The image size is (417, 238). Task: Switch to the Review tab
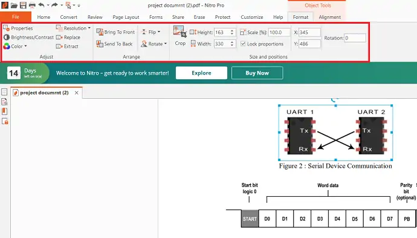[x=95, y=17]
